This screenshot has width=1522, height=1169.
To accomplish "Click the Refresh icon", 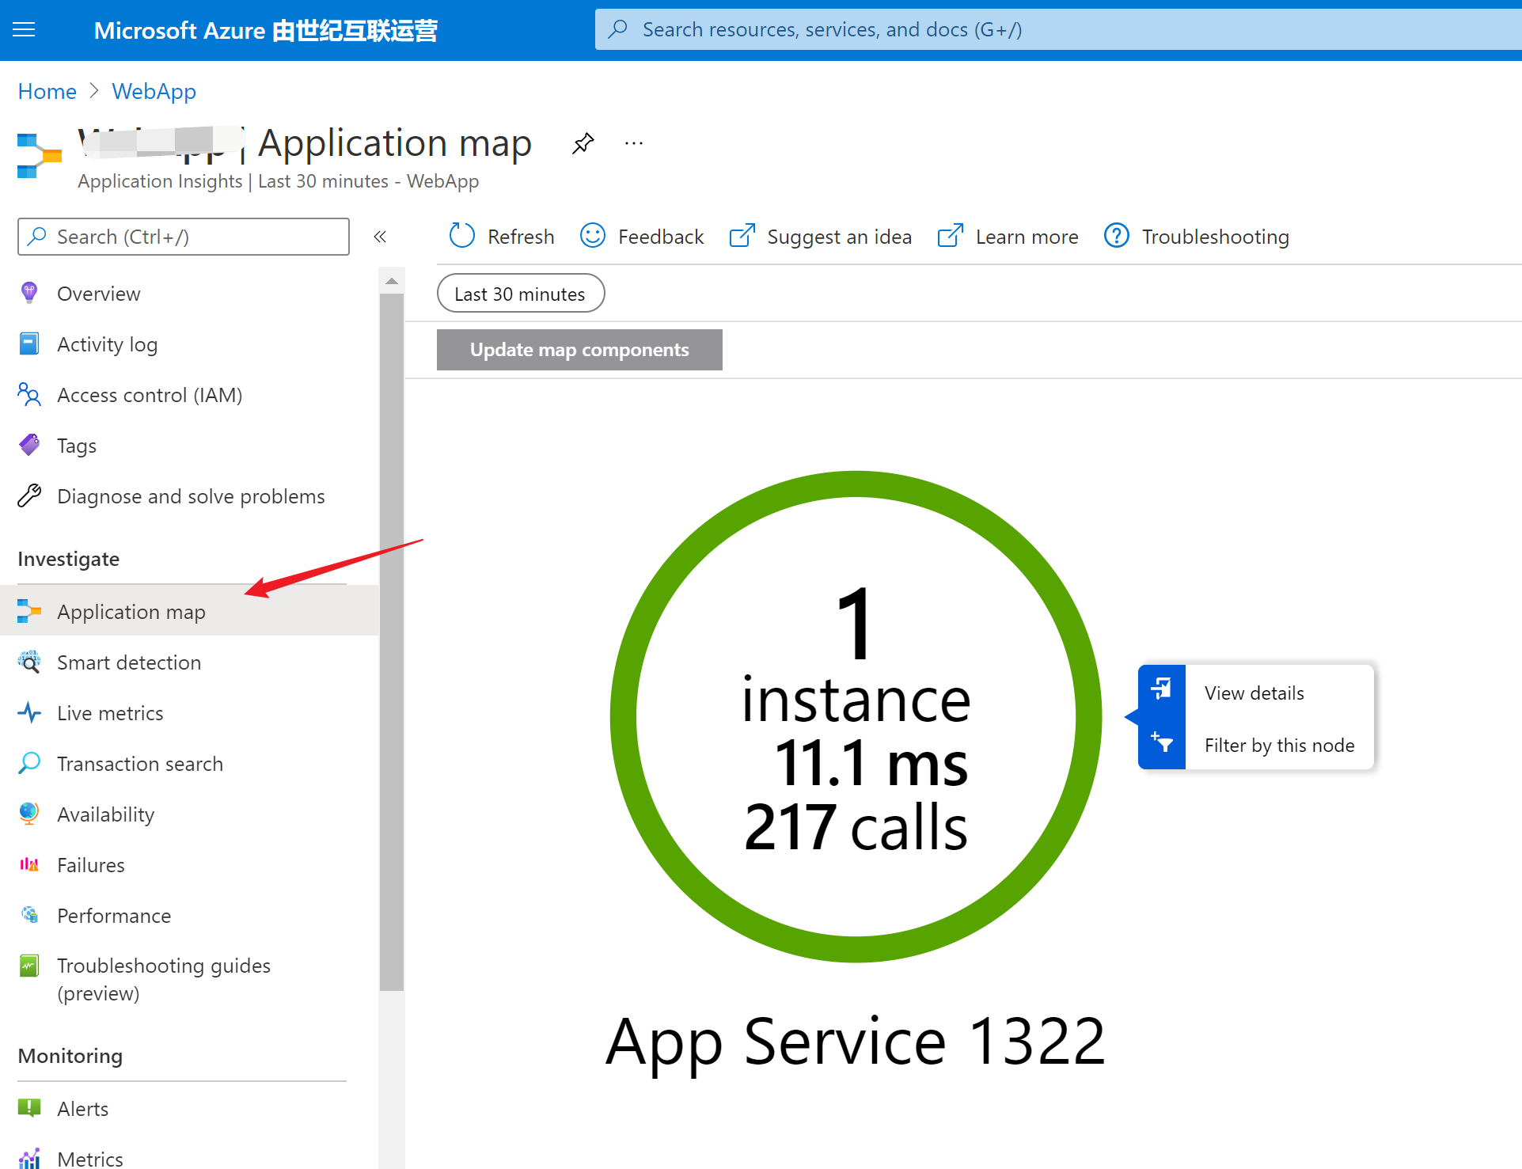I will click(461, 236).
